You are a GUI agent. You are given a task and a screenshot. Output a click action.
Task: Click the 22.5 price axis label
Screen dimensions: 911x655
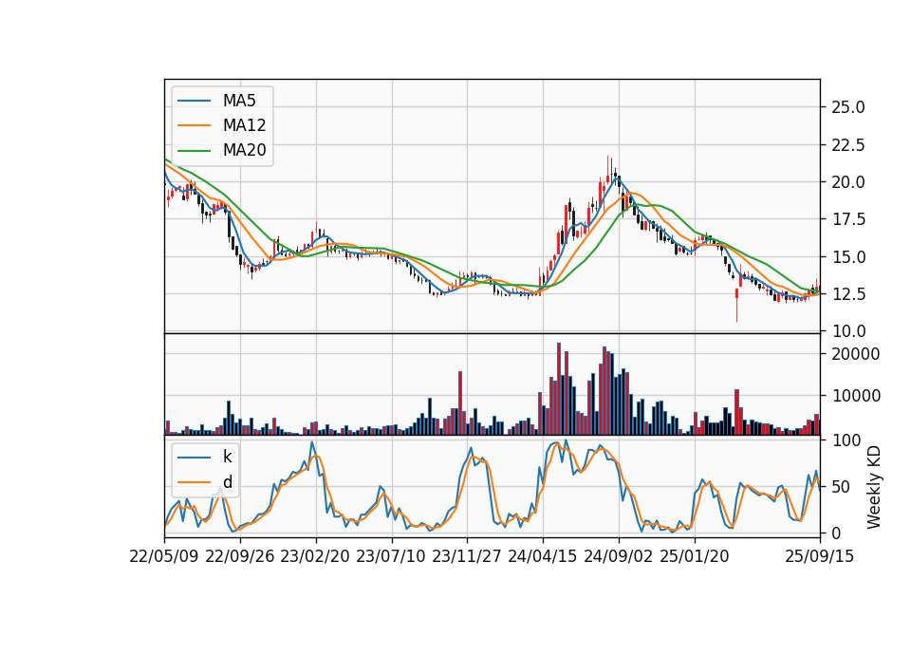click(848, 144)
